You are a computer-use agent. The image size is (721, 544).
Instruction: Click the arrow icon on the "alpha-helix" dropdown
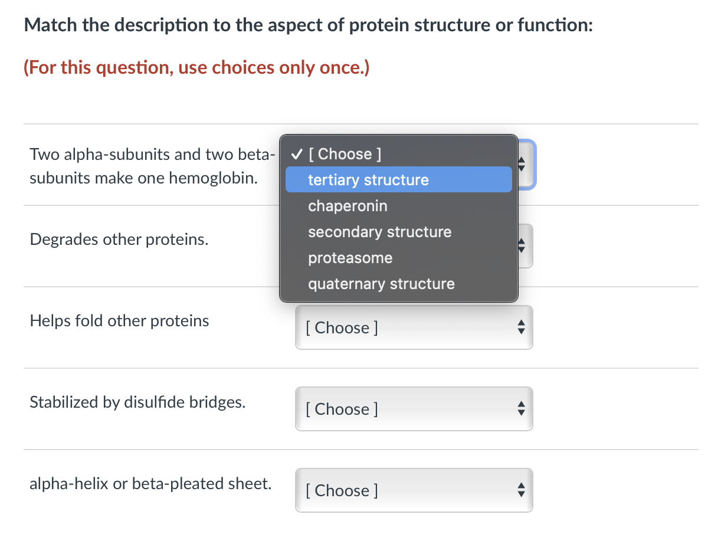tap(521, 490)
